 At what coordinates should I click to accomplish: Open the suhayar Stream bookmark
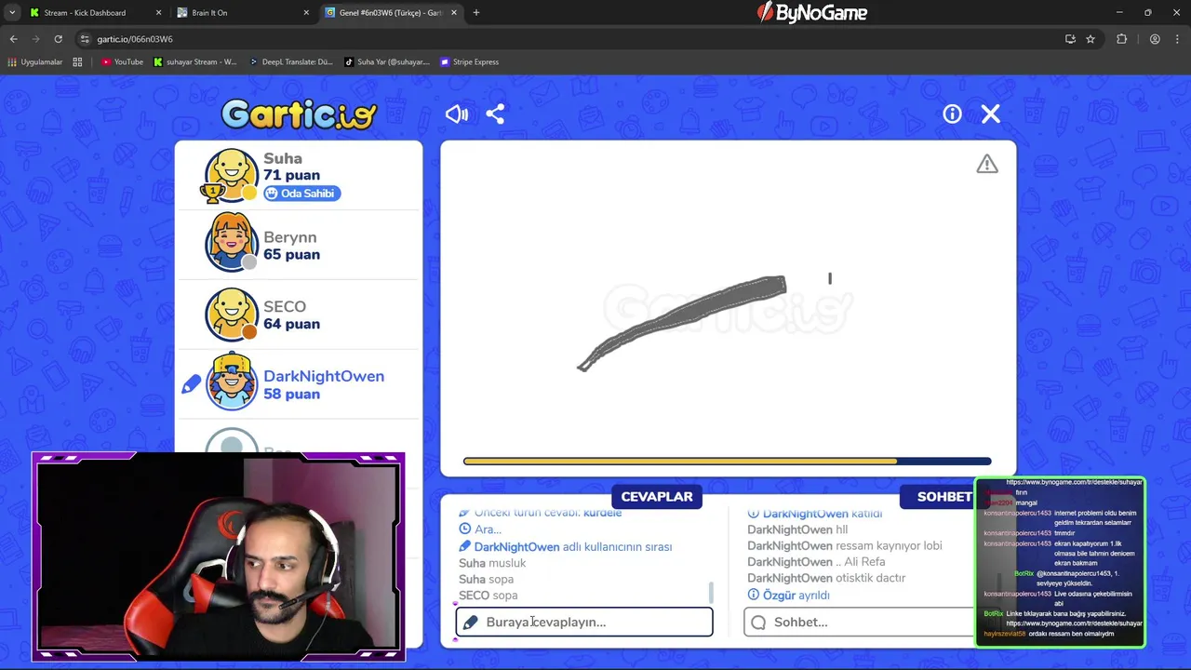195,62
